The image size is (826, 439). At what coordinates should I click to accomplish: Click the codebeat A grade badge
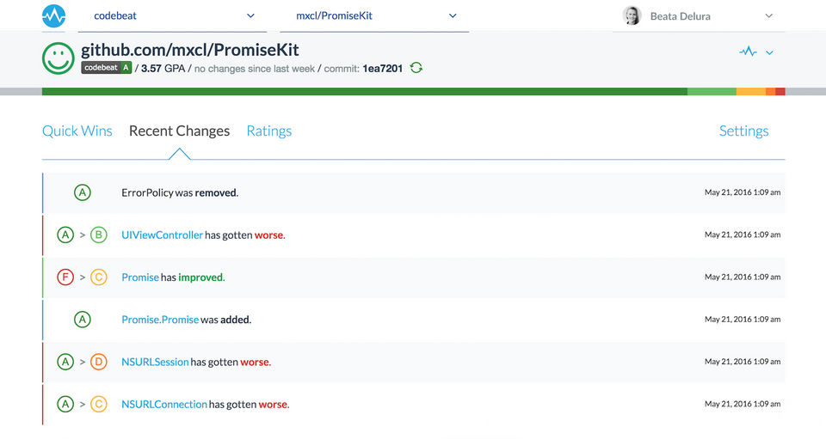pyautogui.click(x=106, y=68)
